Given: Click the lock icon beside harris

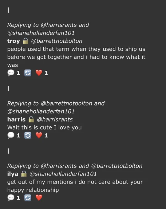Looking at the screenshot, I should (x=31, y=119).
